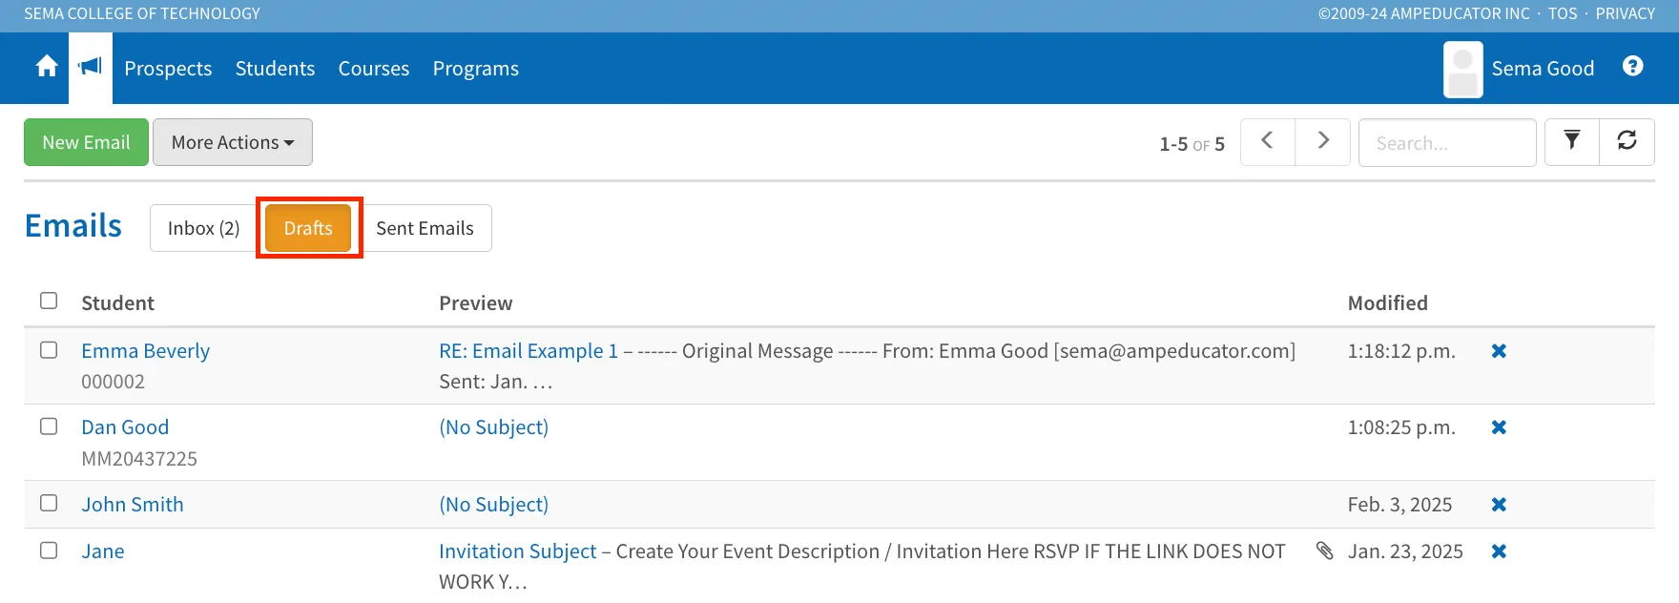Viewport: 1679px width, 603px height.
Task: Go to previous page of emails
Action: tap(1268, 142)
